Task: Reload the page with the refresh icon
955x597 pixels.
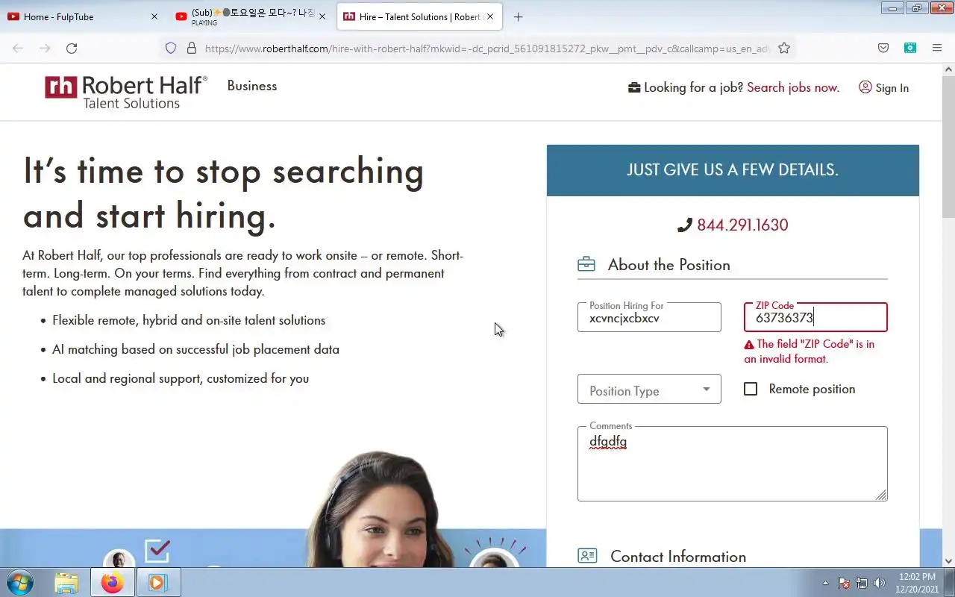Action: [x=72, y=48]
